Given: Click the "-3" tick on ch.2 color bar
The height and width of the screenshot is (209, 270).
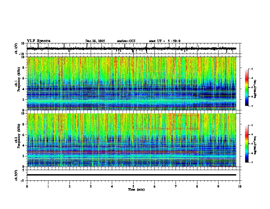Looking at the screenshot, I should 251,125.
